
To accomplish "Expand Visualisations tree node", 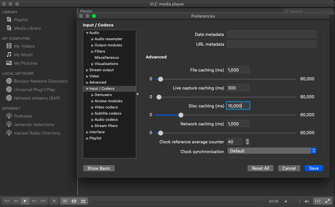I will tap(92, 64).
